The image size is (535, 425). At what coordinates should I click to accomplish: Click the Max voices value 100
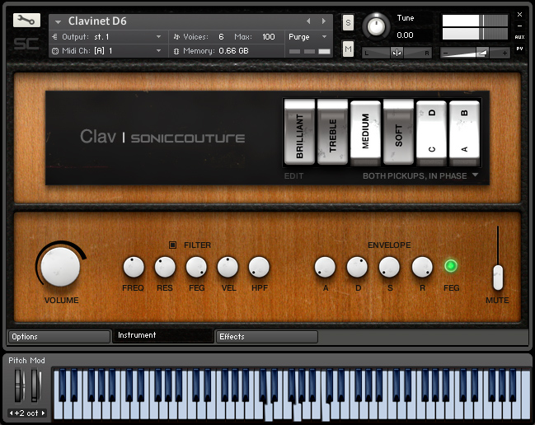269,37
